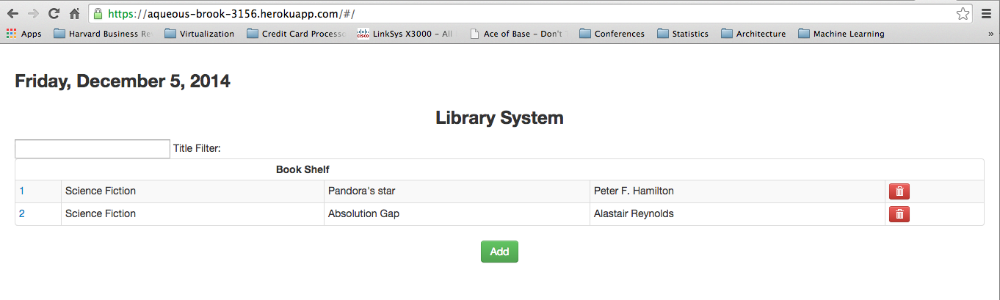Viewport: 1000px width, 300px height.
Task: Open book ID 2 link
Action: pos(22,214)
